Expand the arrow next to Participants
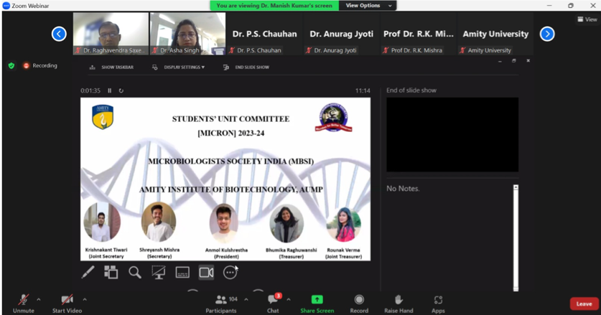The image size is (601, 315). [x=246, y=299]
